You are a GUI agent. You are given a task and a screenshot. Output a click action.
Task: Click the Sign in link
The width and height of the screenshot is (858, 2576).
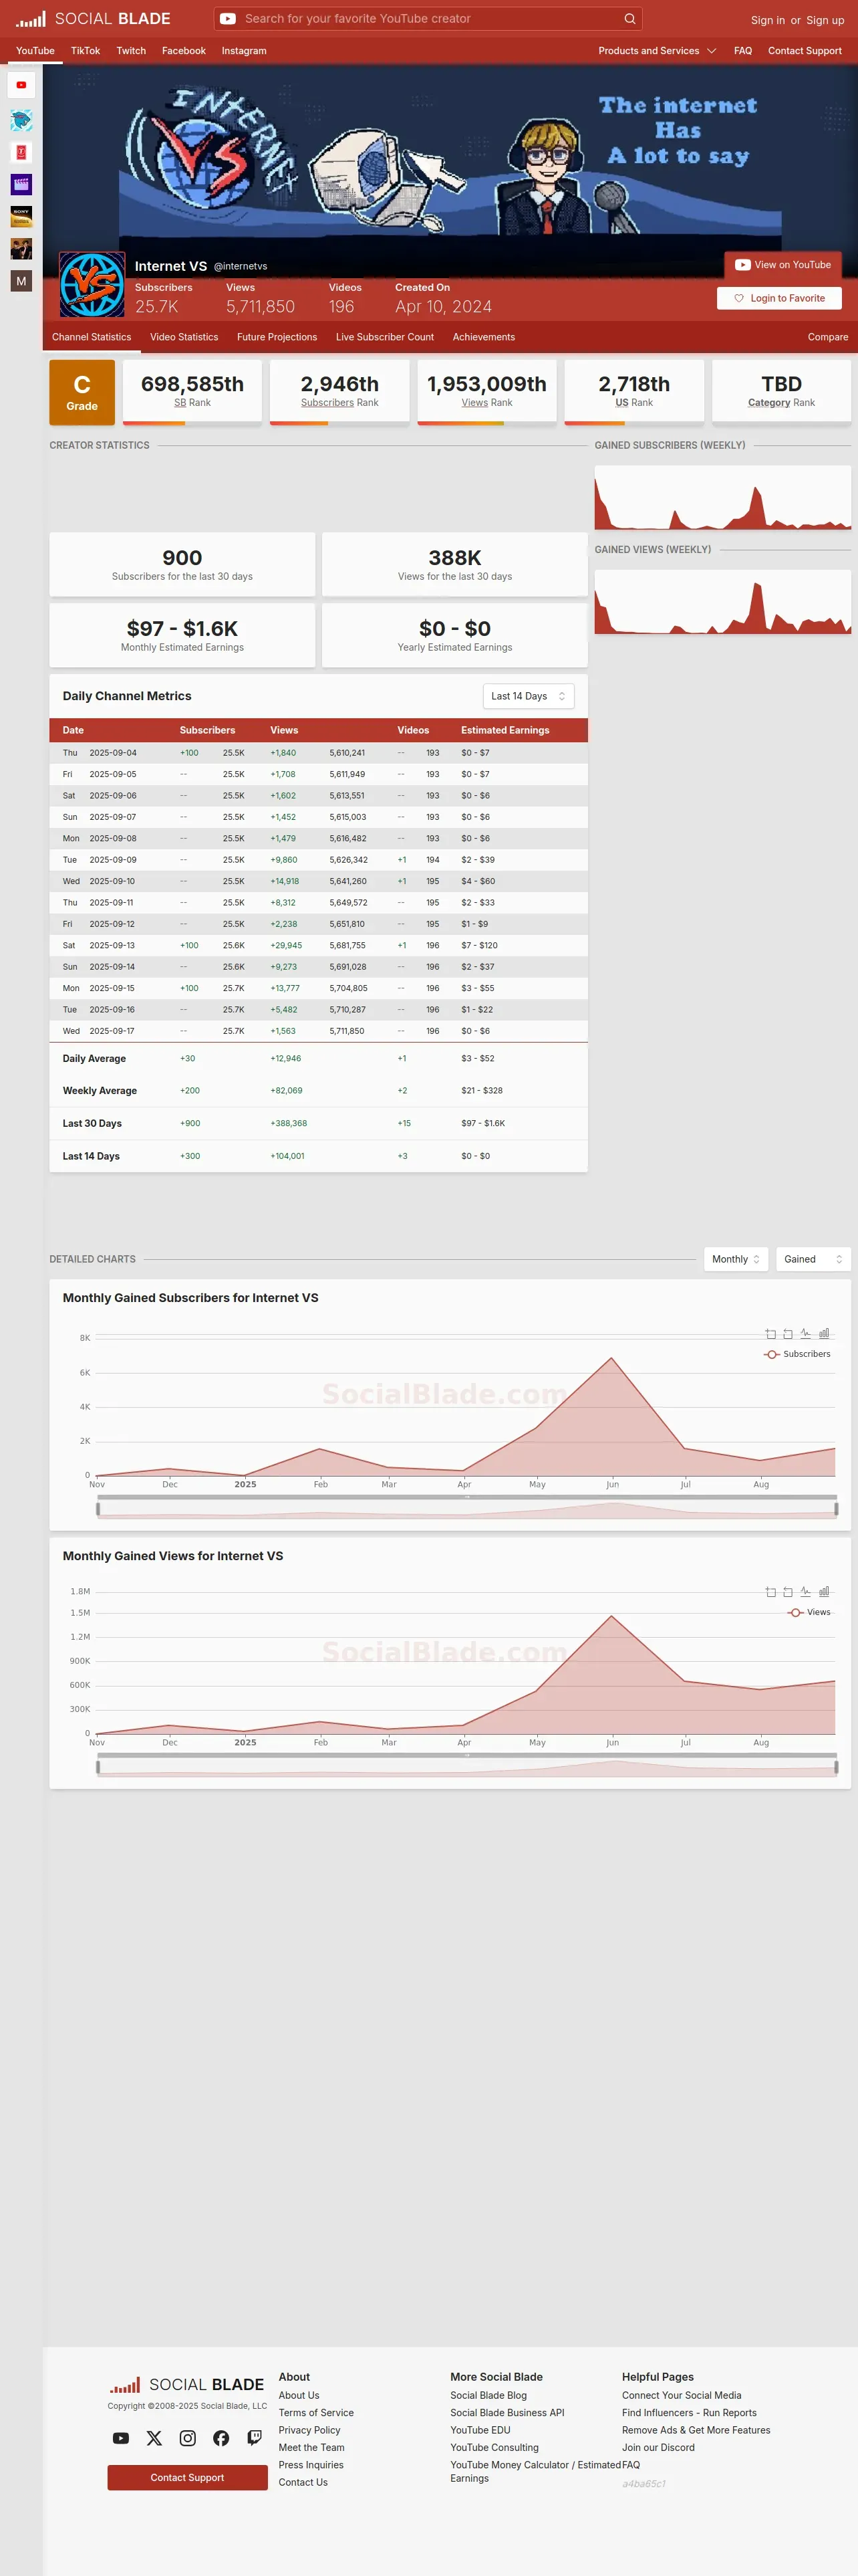click(767, 20)
